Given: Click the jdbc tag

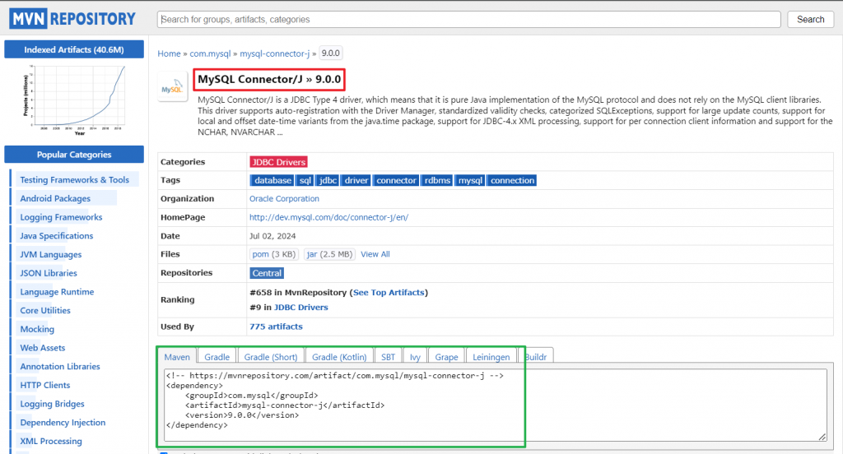Looking at the screenshot, I should tap(328, 180).
